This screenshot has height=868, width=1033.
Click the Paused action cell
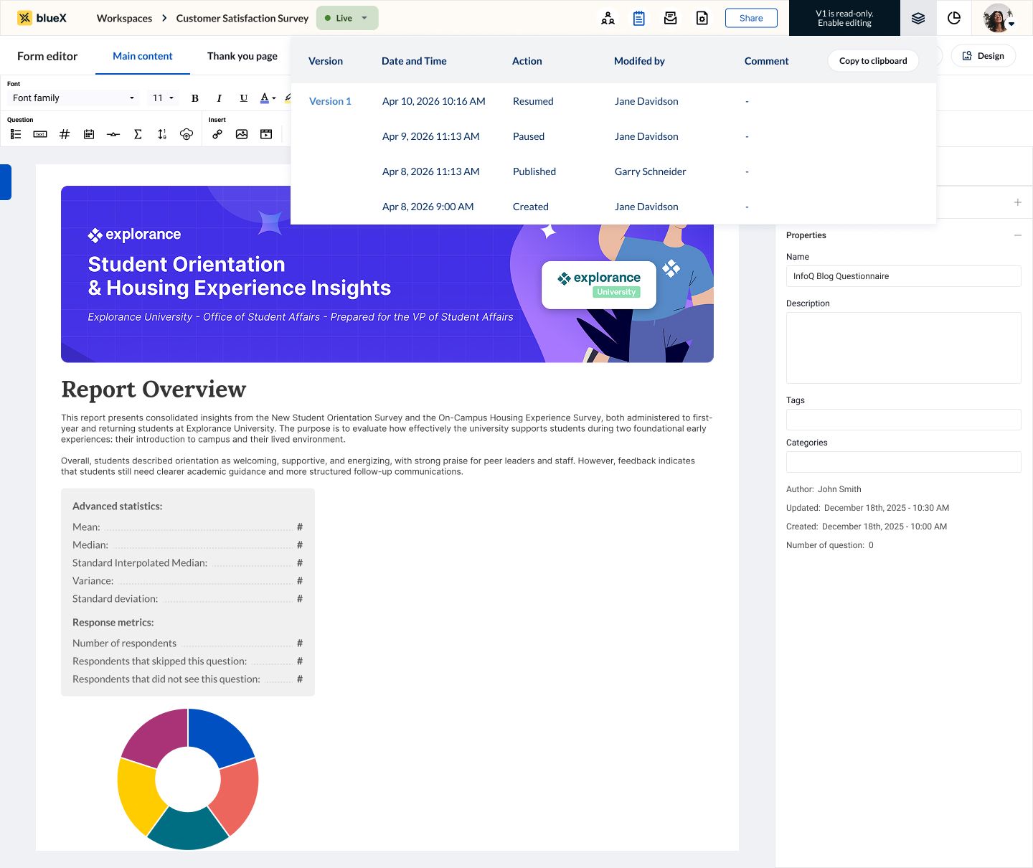529,136
